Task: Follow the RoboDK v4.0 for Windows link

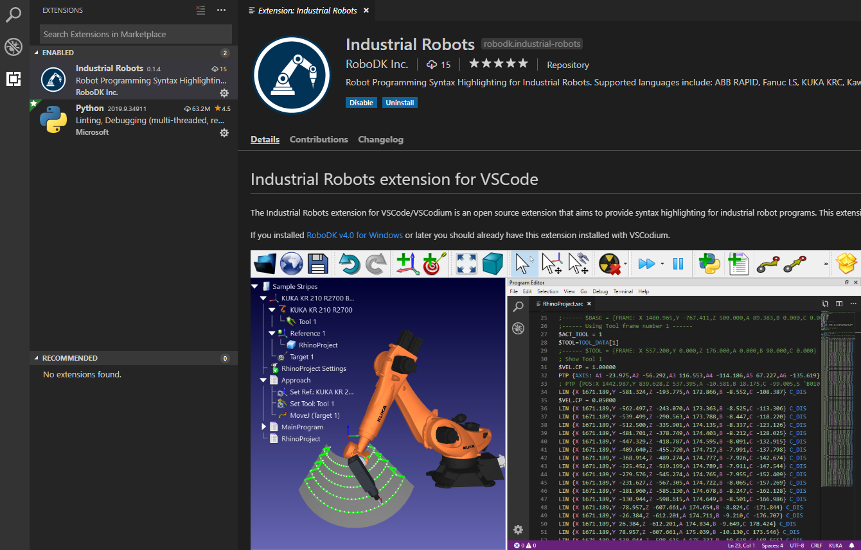Action: [x=355, y=235]
